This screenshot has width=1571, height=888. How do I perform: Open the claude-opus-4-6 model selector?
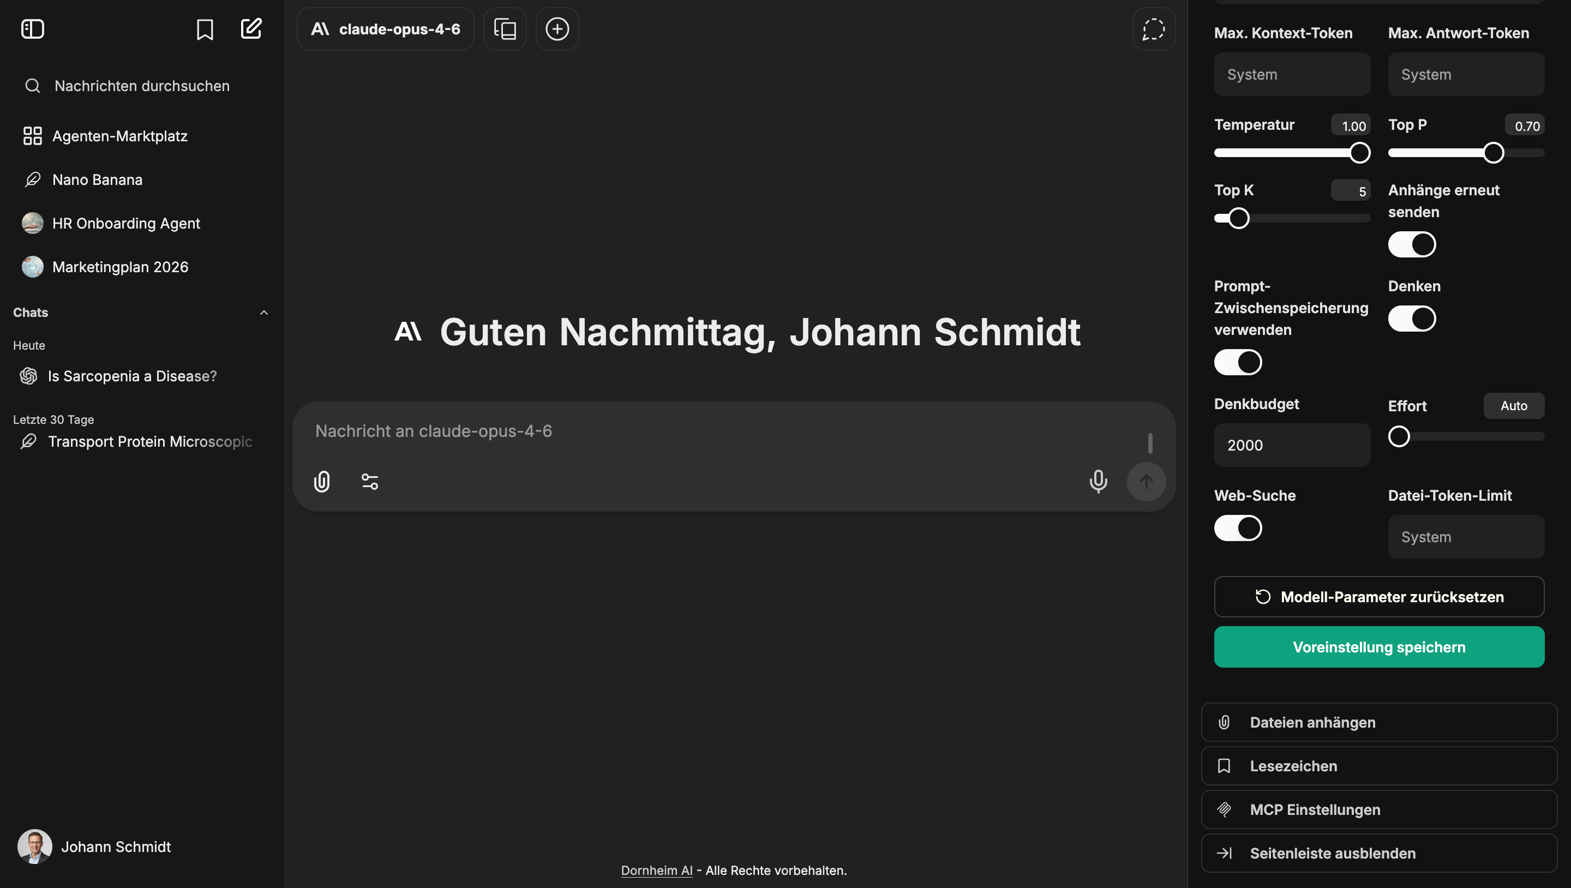point(385,29)
